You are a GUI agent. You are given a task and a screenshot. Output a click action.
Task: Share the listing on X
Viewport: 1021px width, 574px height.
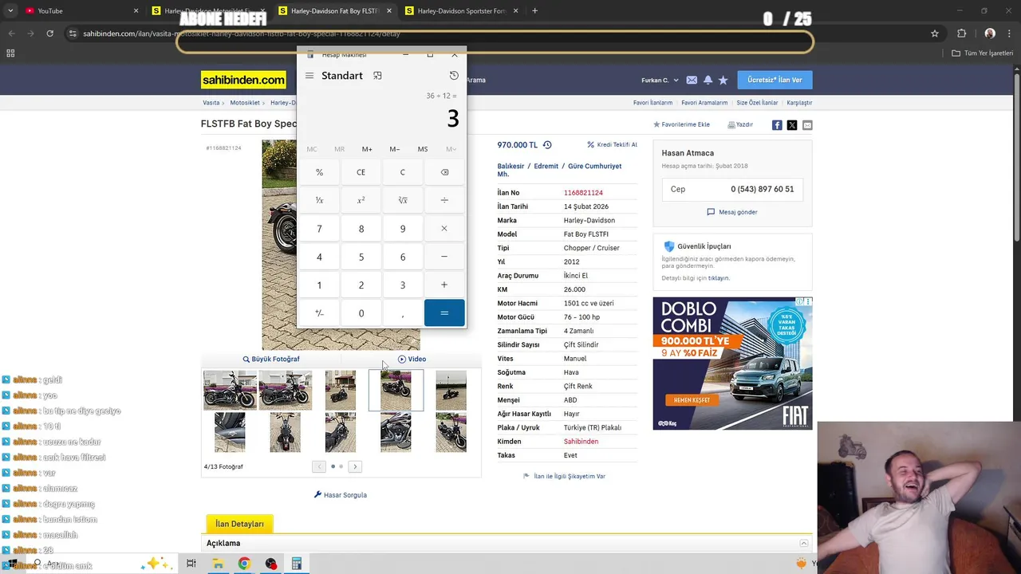pyautogui.click(x=792, y=125)
